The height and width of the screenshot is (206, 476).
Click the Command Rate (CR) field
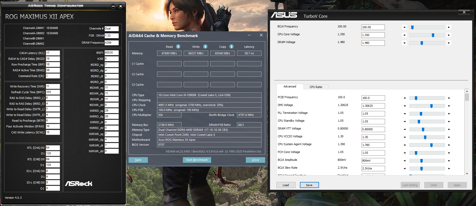(x=53, y=76)
